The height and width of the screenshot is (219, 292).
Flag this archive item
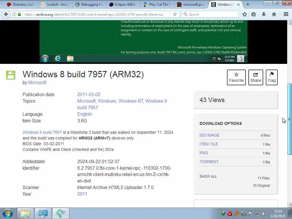[x=272, y=78]
